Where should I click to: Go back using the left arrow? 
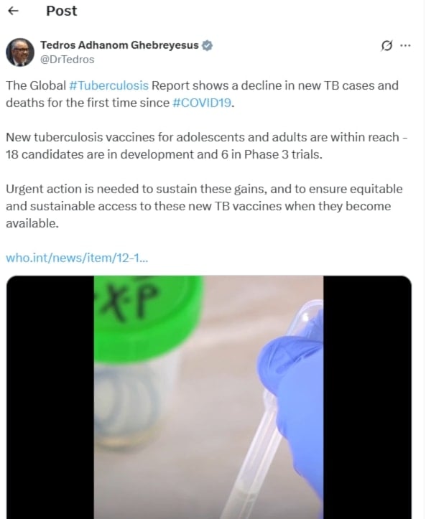[x=13, y=11]
